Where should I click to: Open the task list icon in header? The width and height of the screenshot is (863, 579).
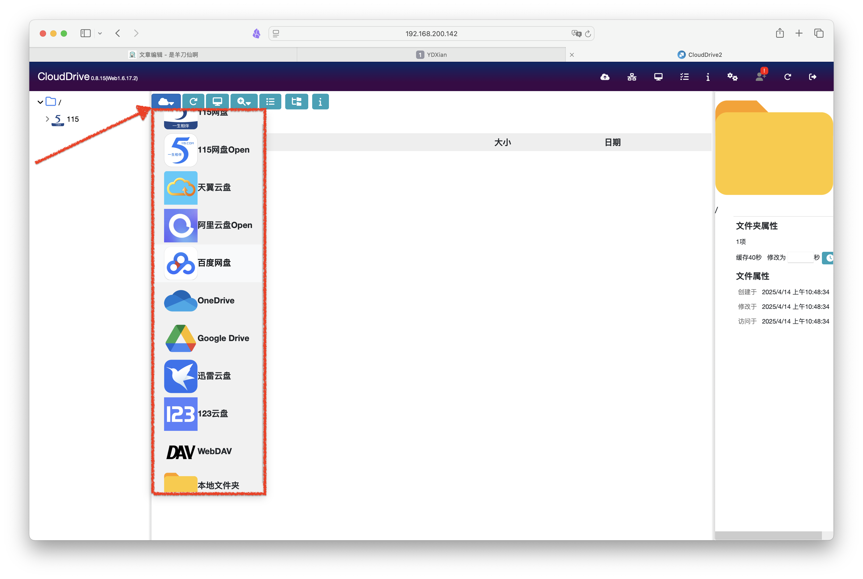(x=684, y=77)
